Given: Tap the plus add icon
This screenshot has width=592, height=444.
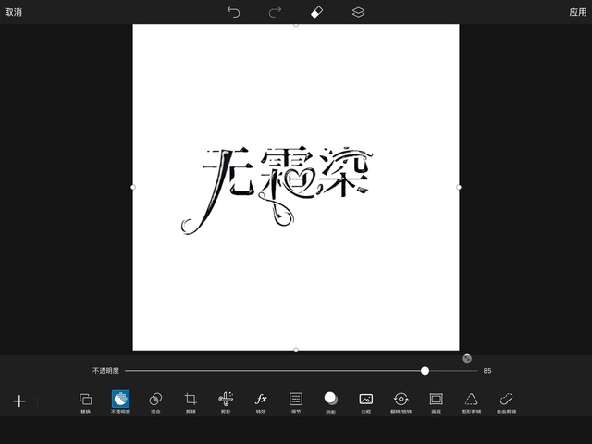Looking at the screenshot, I should (19, 401).
